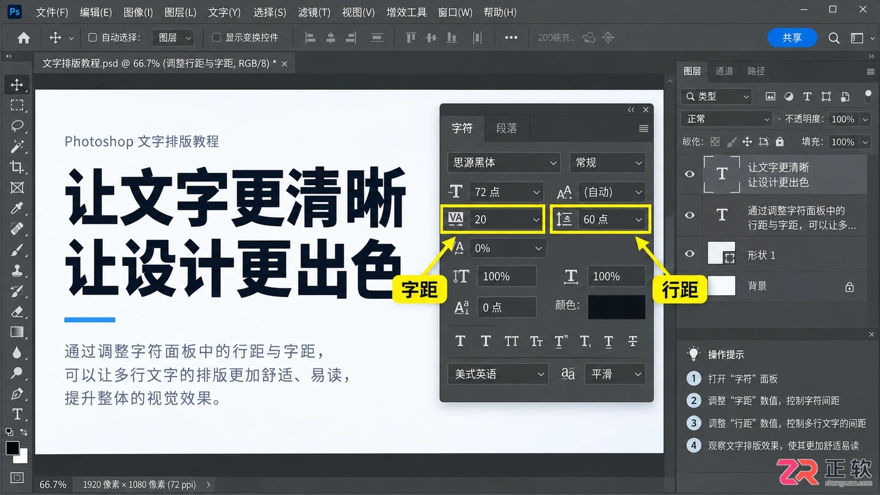Viewport: 880px width, 495px height.
Task: Pick the Clone Stamp tool
Action: pyautogui.click(x=17, y=270)
